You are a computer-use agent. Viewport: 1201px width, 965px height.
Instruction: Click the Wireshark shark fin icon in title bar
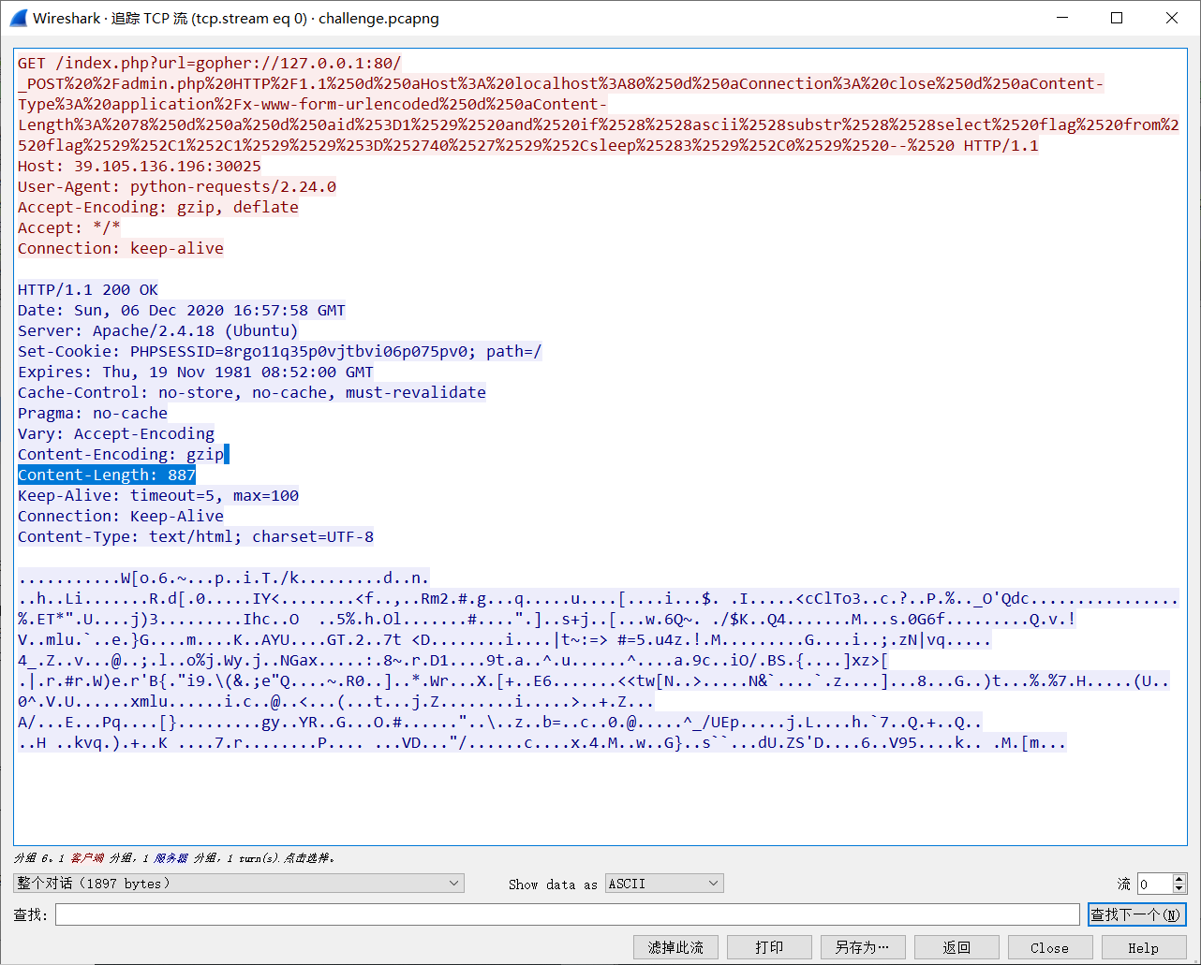(x=18, y=19)
